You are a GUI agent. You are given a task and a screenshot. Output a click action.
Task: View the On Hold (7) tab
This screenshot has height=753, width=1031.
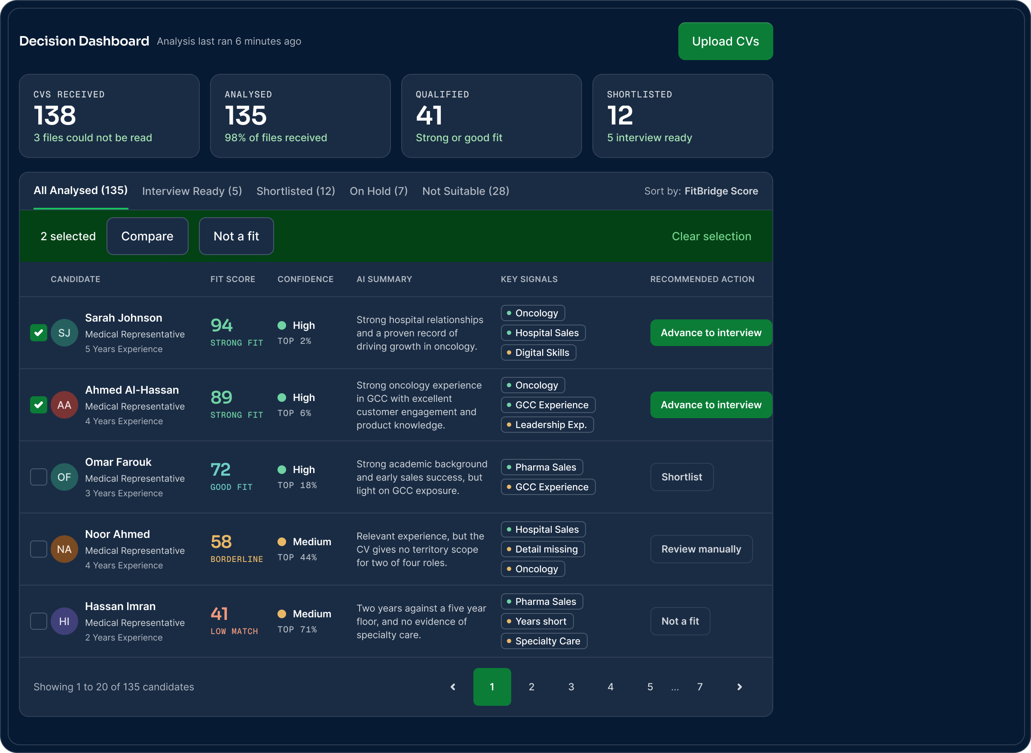(378, 191)
